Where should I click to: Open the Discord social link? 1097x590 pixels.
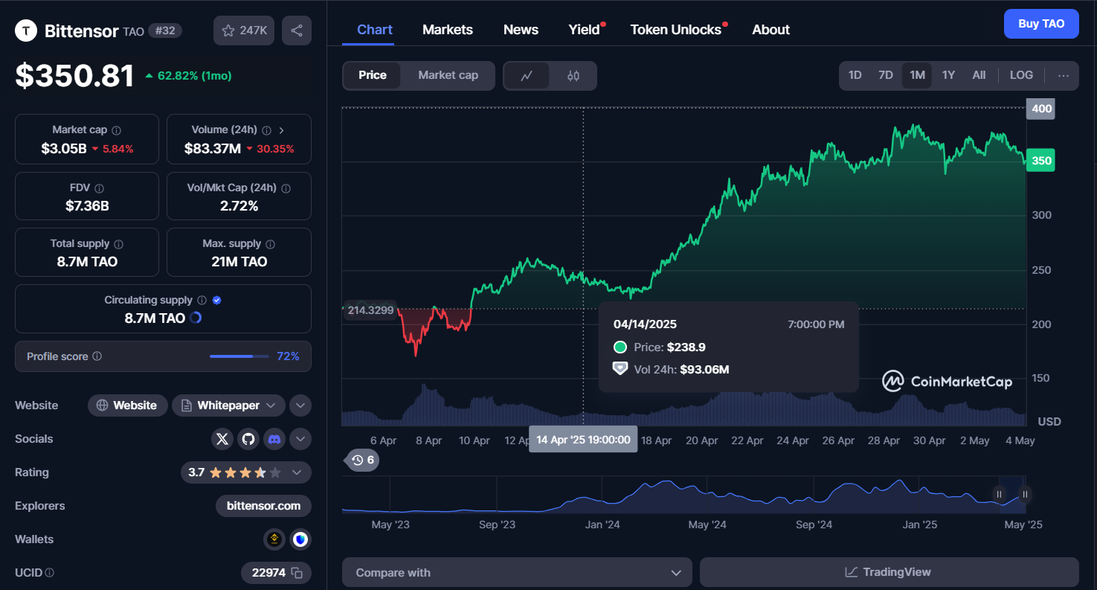274,439
